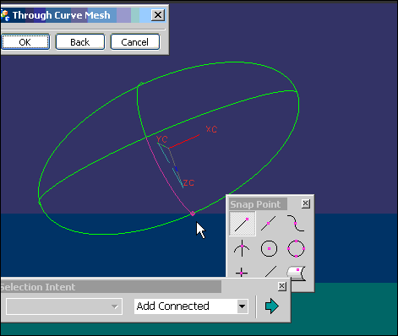398x336 pixels.
Task: Select the Arc Center snap icon
Action: [x=269, y=248]
